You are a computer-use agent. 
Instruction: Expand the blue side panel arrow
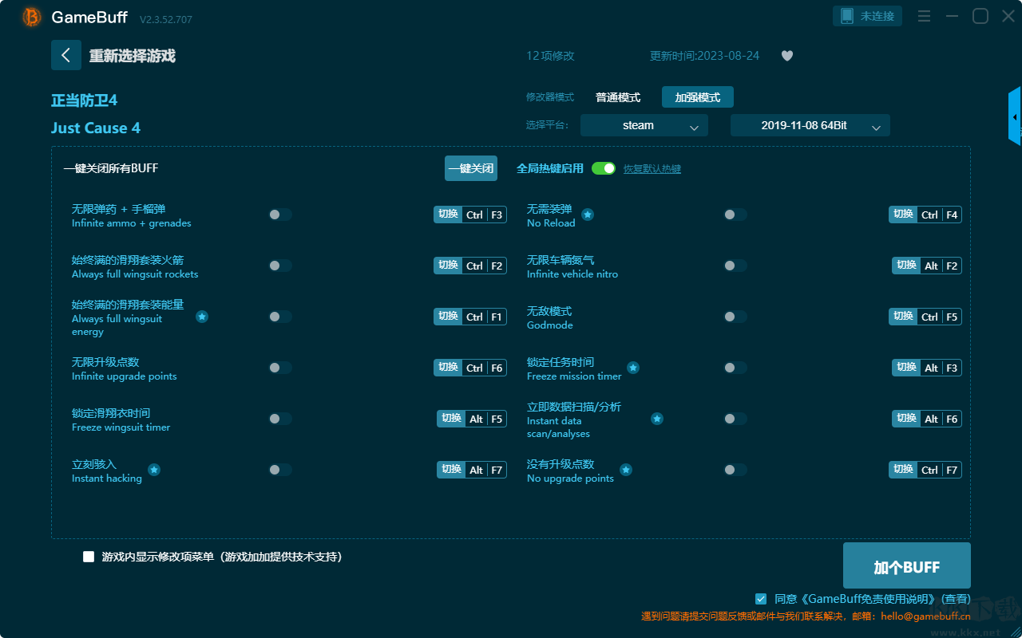pyautogui.click(x=1015, y=116)
